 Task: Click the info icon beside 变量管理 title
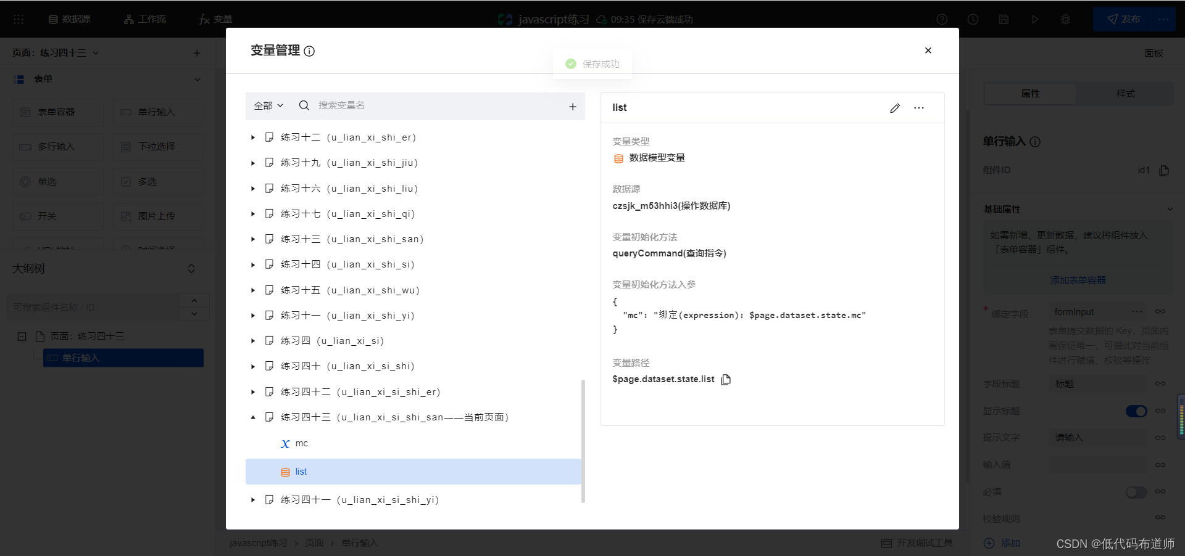[x=309, y=51]
